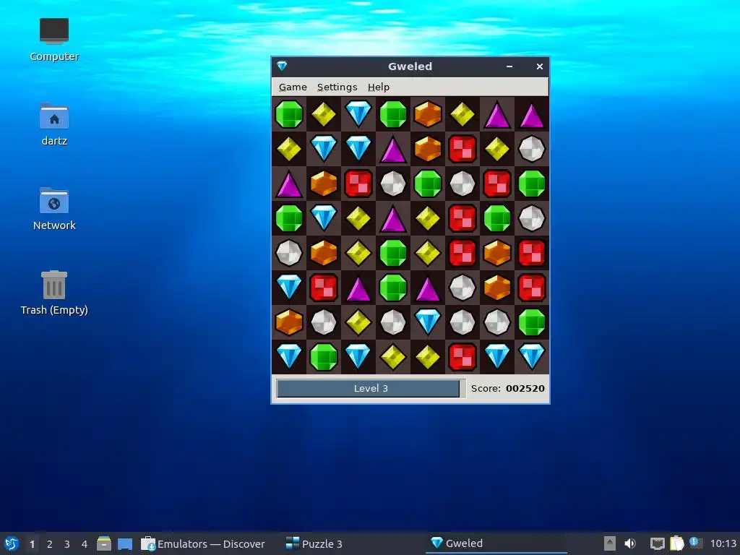Open the Help menu
This screenshot has height=555, width=740.
379,87
